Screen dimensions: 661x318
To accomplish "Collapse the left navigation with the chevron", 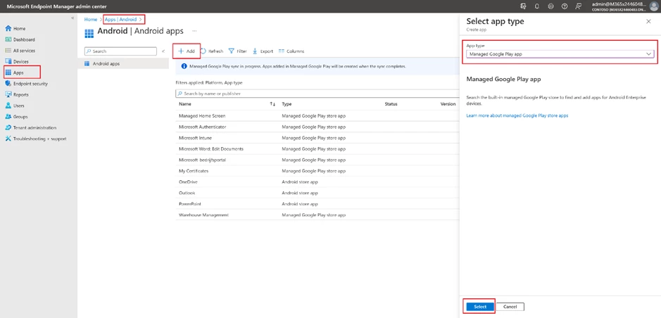I will pos(73,18).
